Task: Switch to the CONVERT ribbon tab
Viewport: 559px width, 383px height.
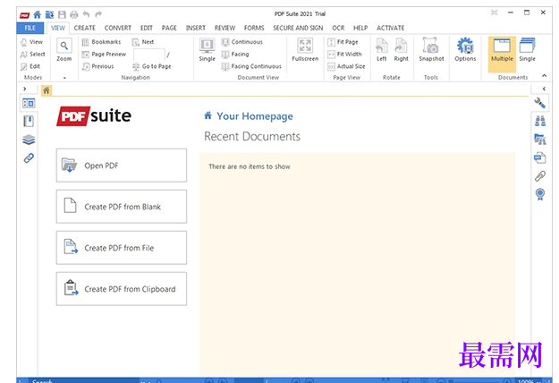Action: [118, 28]
